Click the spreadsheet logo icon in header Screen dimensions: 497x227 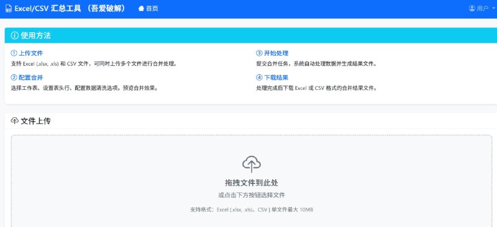tap(9, 9)
